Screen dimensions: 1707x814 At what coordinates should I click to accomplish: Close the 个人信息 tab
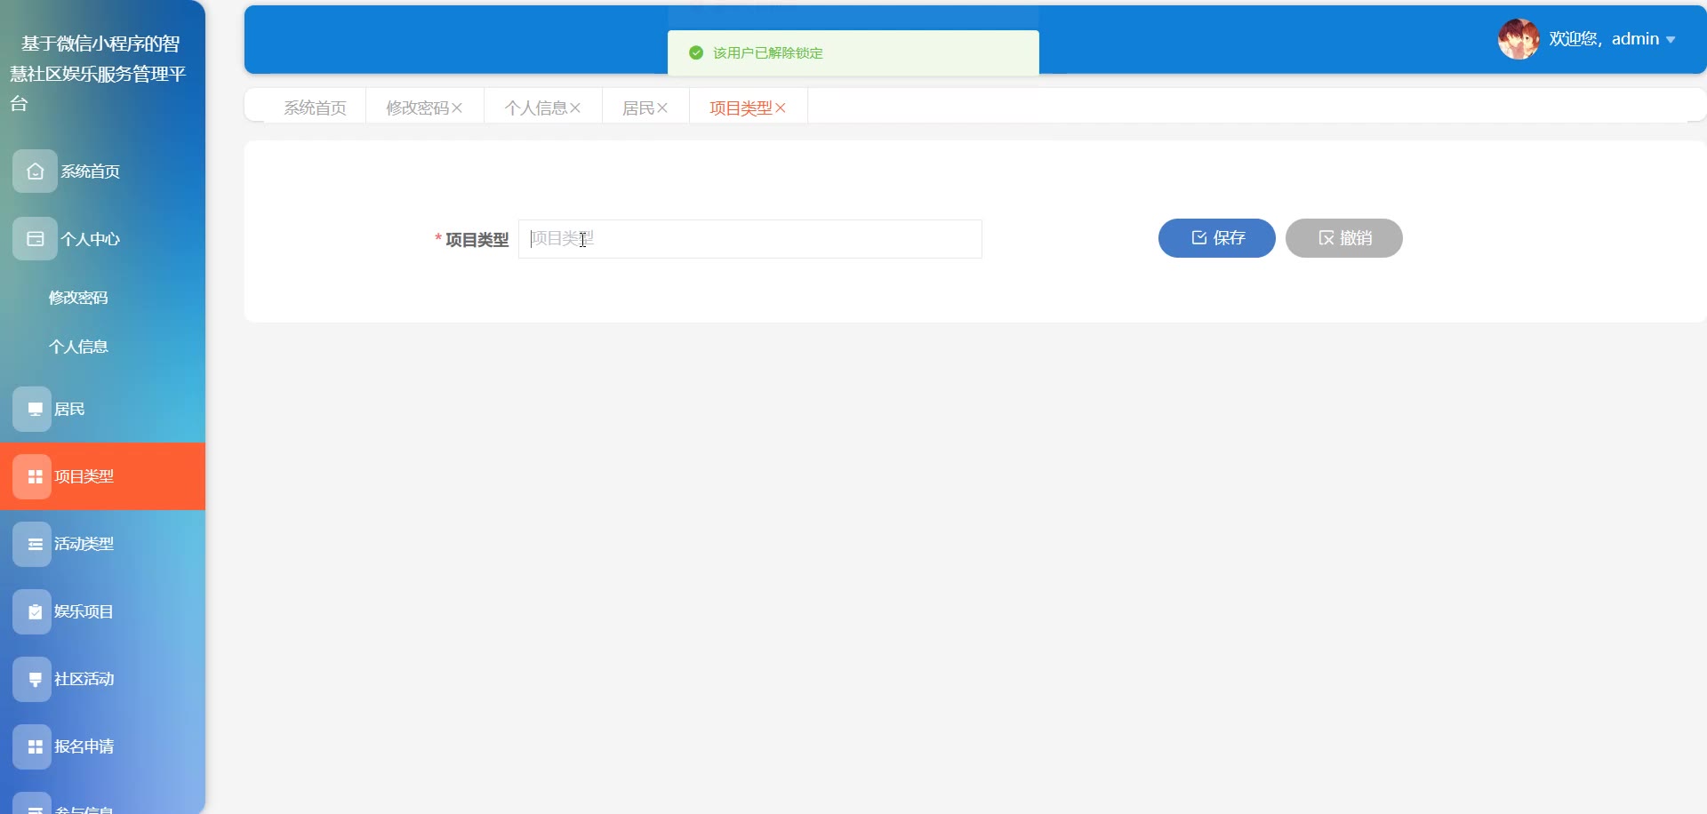pyautogui.click(x=575, y=108)
